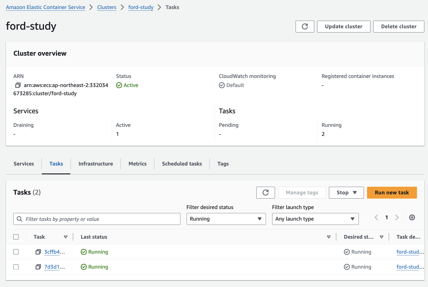This screenshot has width=428, height=287.
Task: Click the Manage tags button
Action: [302, 193]
